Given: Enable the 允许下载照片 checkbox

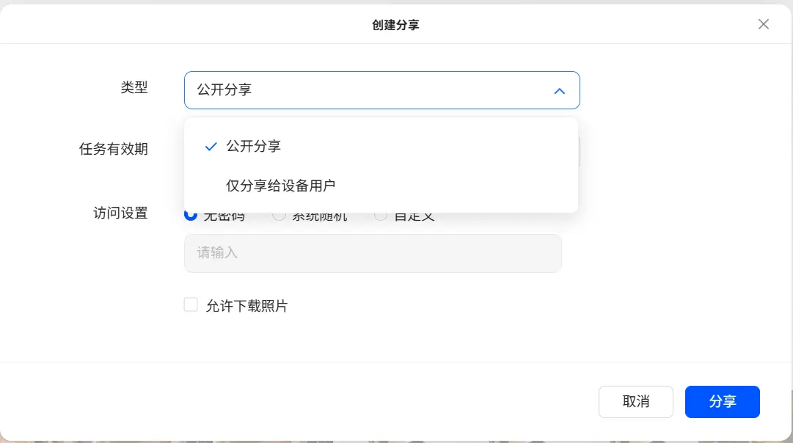Looking at the screenshot, I should (x=191, y=305).
